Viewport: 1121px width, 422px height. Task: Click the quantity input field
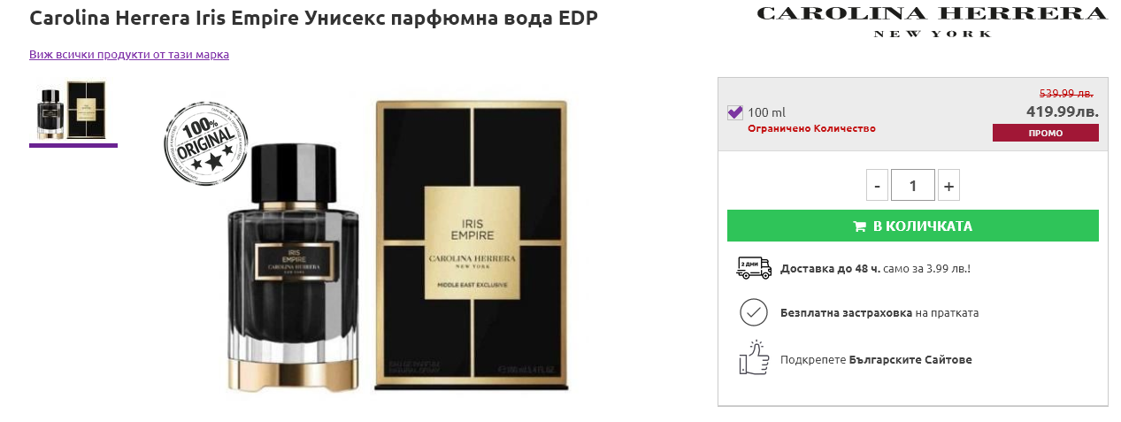pyautogui.click(x=912, y=186)
